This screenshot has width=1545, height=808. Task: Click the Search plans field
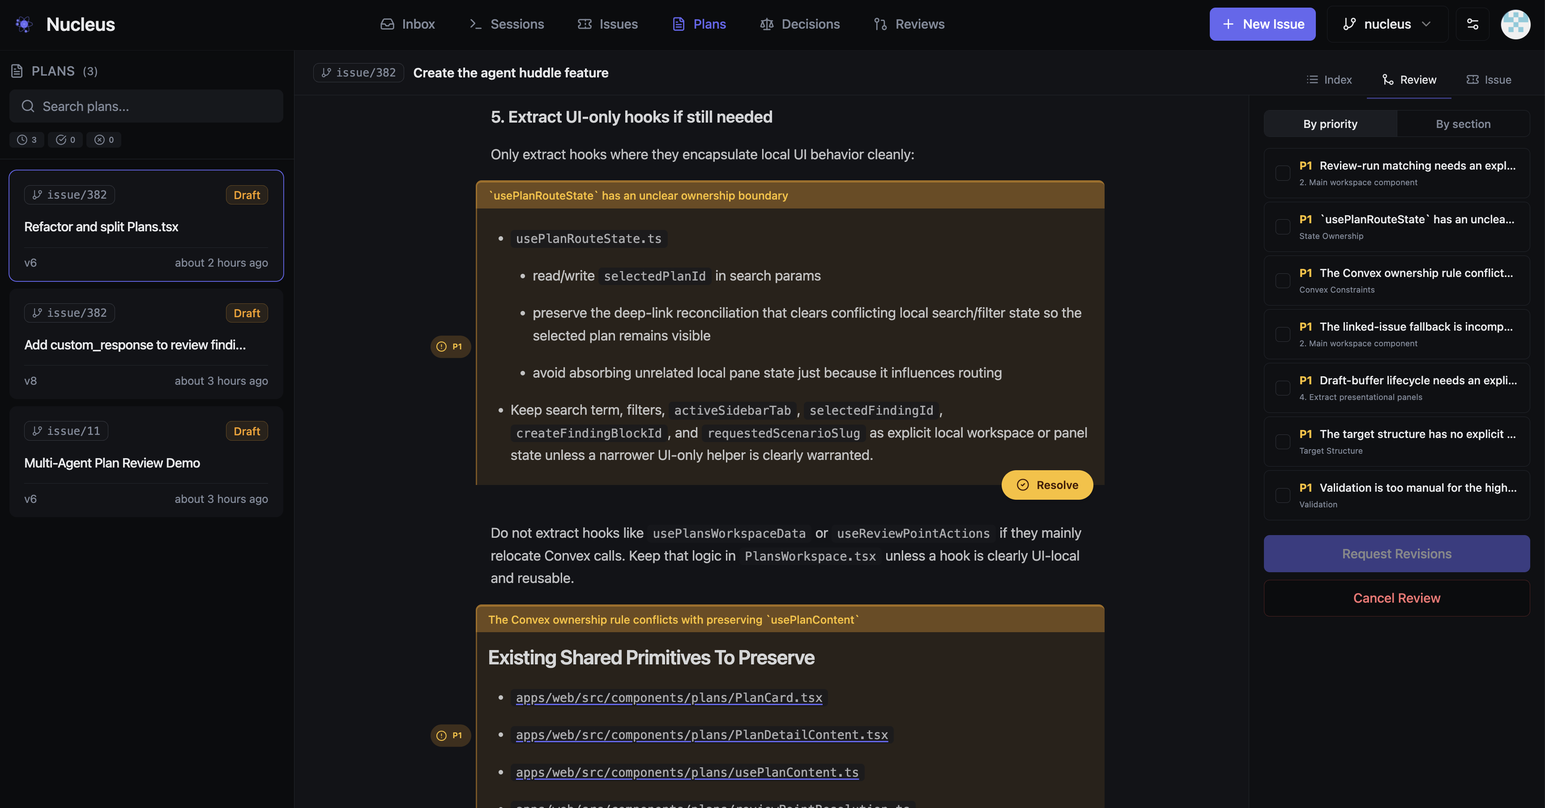[x=146, y=106]
